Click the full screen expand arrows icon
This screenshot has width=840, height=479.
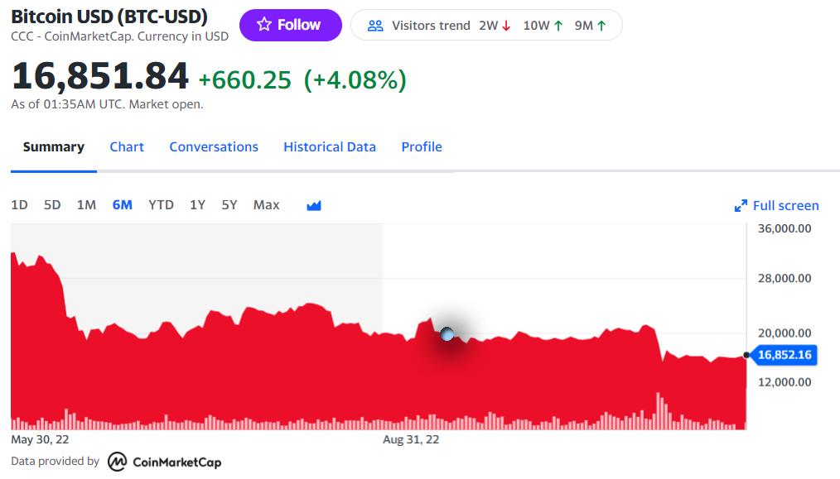click(x=741, y=206)
